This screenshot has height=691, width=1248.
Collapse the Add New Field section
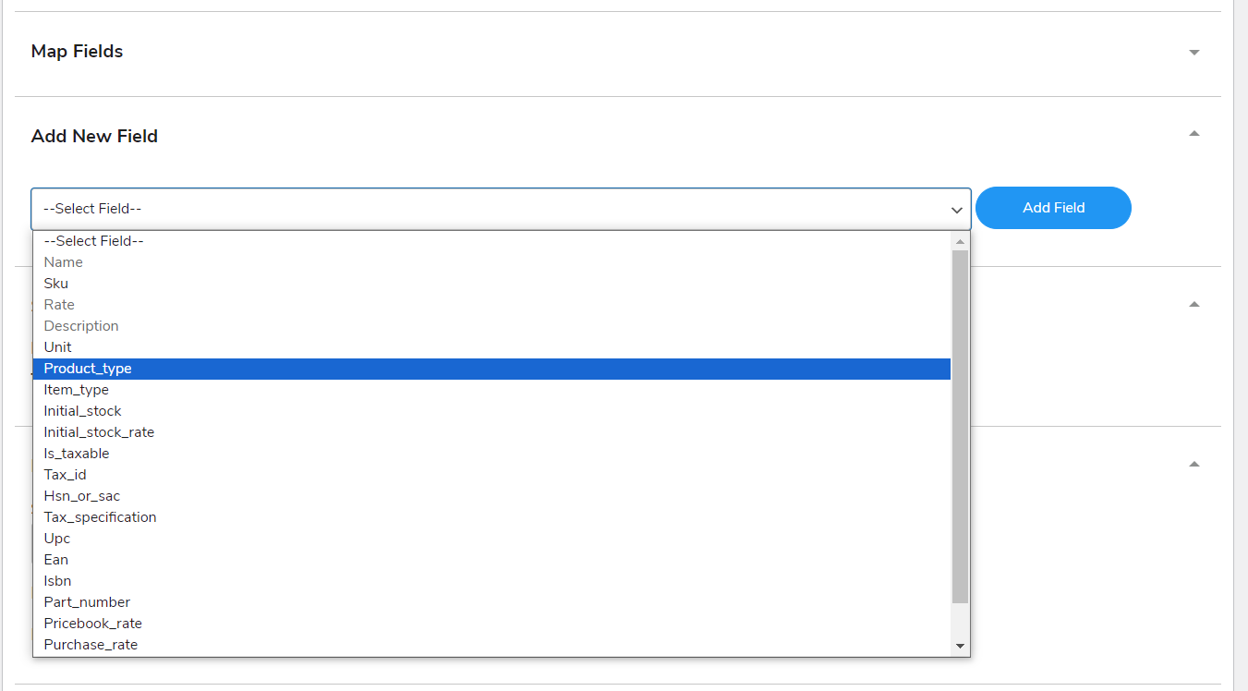1194,133
